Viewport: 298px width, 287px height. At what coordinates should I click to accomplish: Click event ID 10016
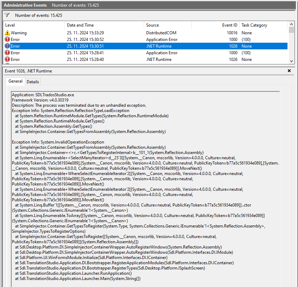click(232, 33)
